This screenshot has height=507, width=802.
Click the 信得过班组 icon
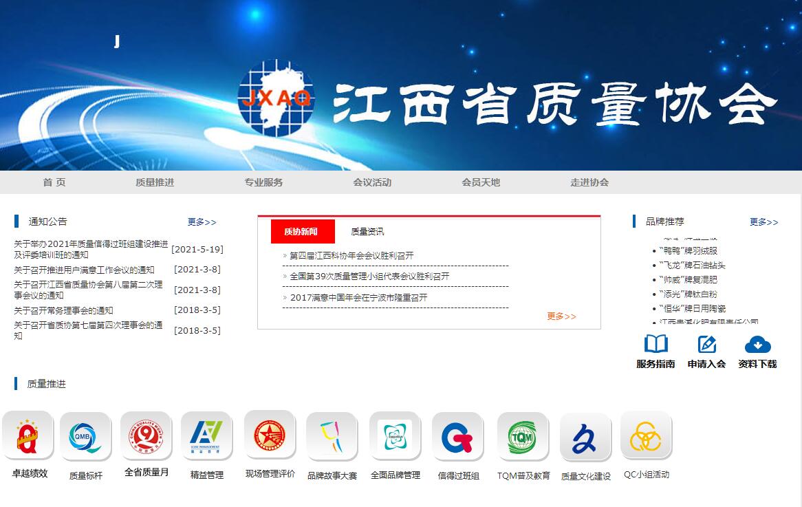(458, 437)
